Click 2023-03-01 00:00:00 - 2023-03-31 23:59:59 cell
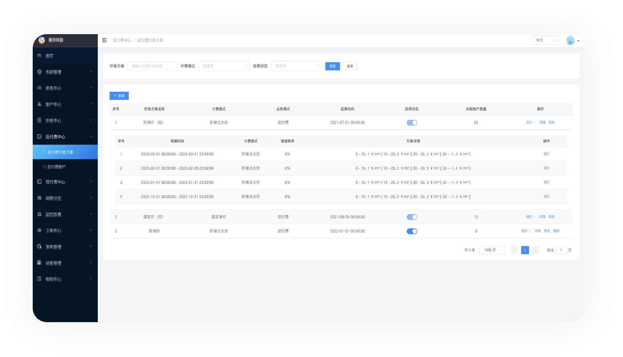This screenshot has width=623, height=357. point(177,154)
